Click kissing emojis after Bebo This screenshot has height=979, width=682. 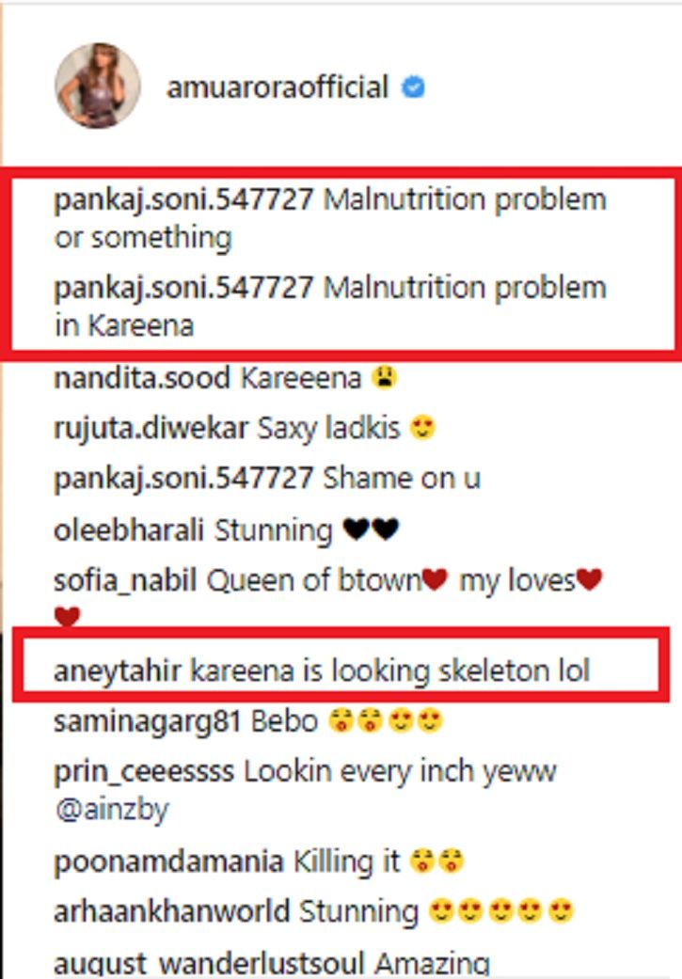coord(356,721)
